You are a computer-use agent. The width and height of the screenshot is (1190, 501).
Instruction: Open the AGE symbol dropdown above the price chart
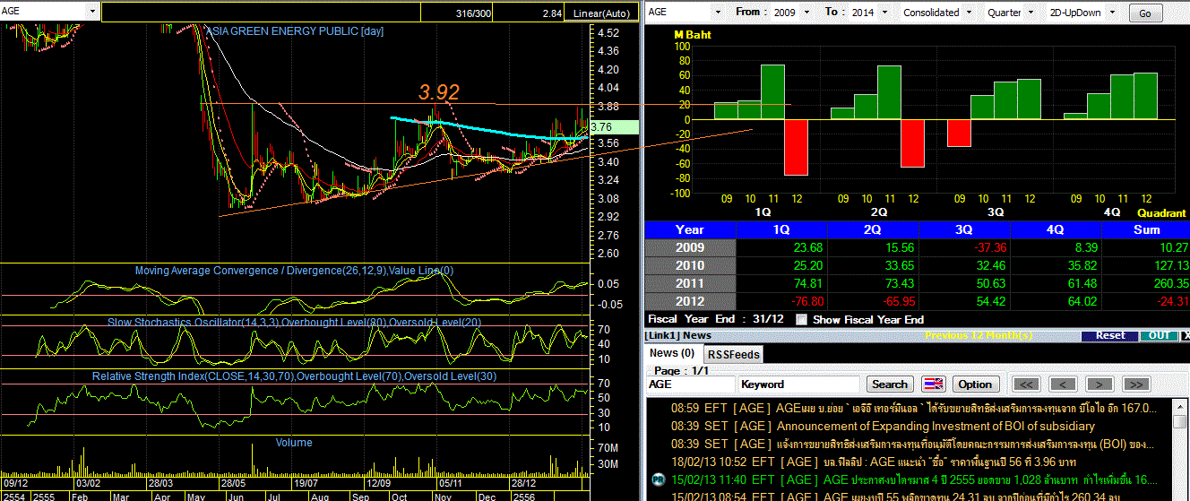pos(91,12)
